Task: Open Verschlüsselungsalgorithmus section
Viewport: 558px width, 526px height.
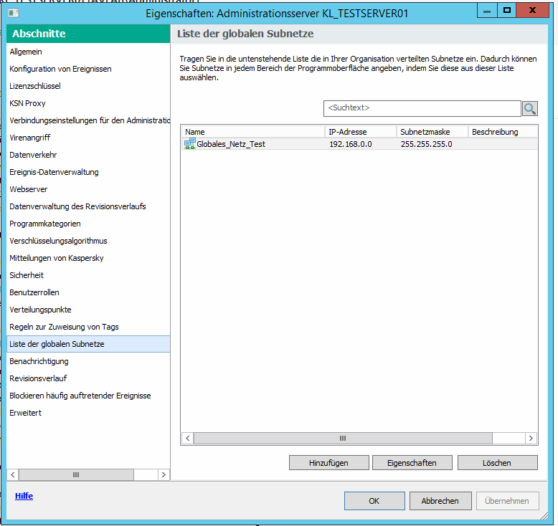Action: pos(58,241)
